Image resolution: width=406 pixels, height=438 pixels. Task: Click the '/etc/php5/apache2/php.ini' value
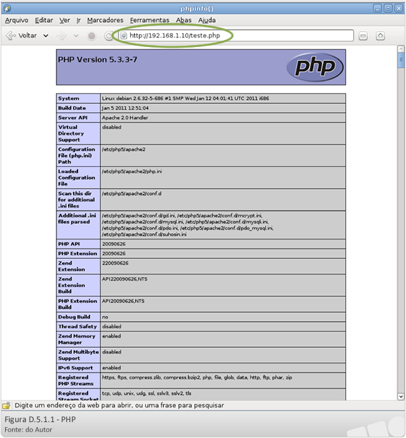coord(132,171)
